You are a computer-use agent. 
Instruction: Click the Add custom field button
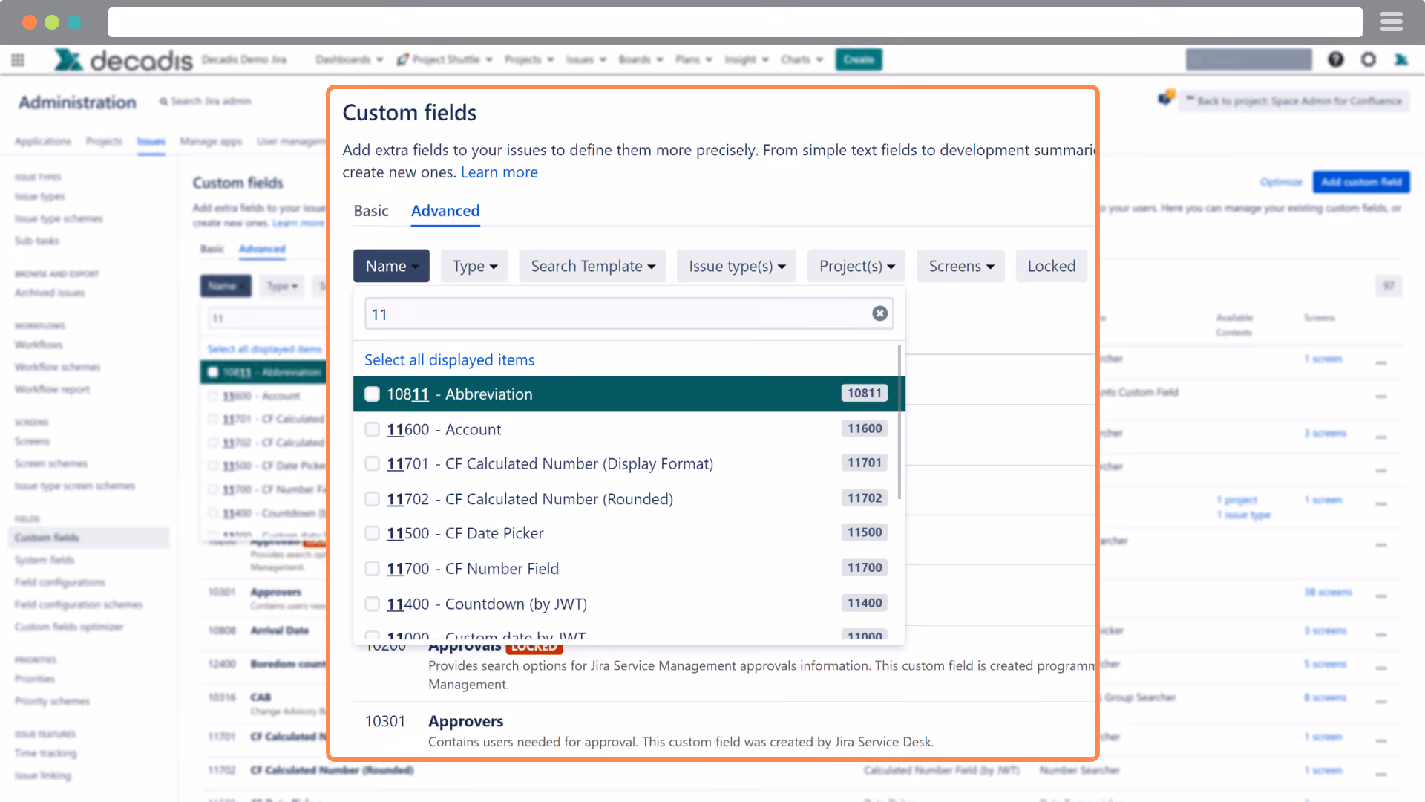point(1360,182)
